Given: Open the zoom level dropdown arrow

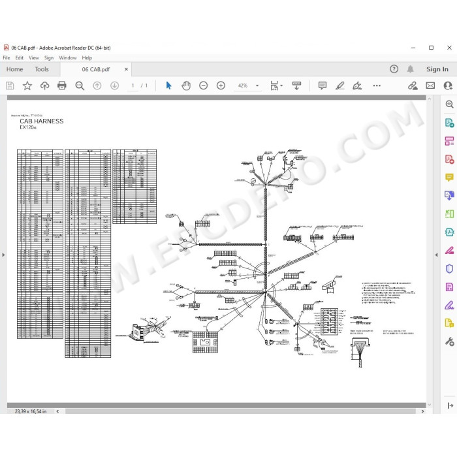Looking at the screenshot, I should pos(257,86).
